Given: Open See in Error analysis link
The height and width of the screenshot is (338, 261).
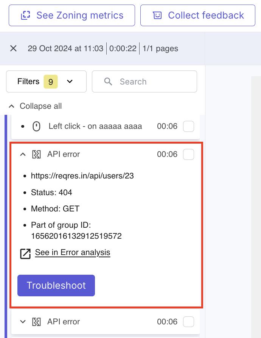Looking at the screenshot, I should (x=72, y=252).
